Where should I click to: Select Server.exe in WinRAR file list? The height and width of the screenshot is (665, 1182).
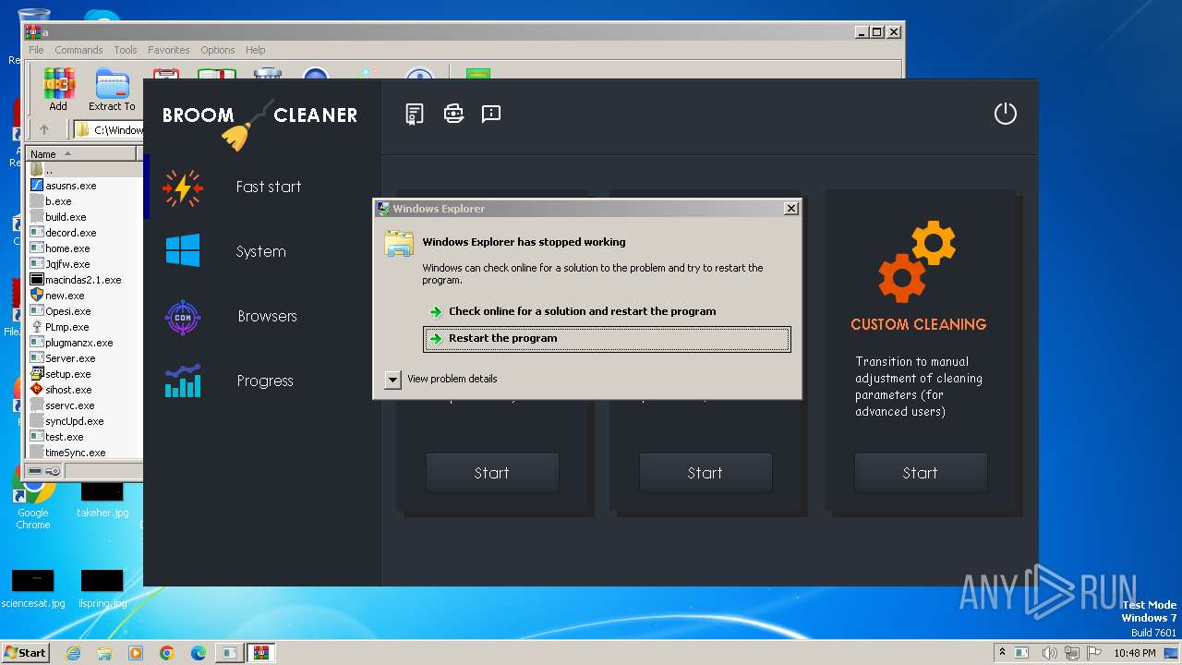click(x=70, y=358)
